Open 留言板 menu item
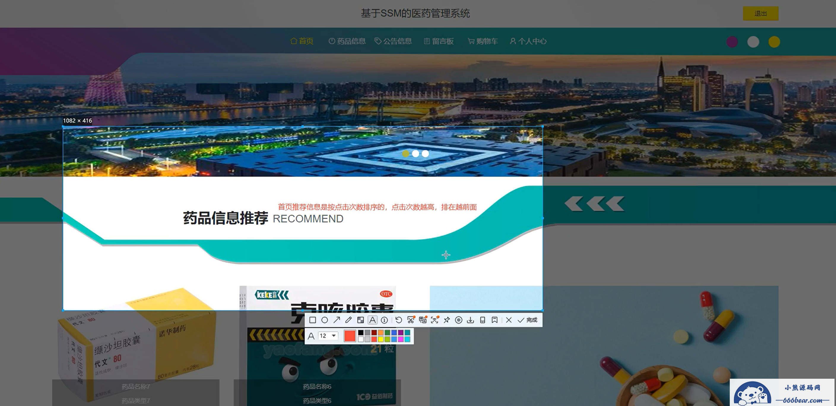 click(439, 41)
